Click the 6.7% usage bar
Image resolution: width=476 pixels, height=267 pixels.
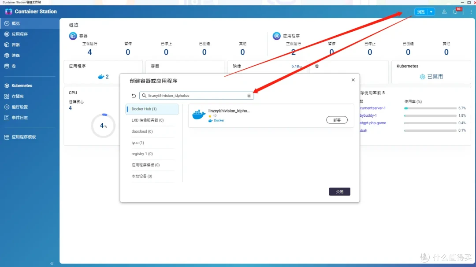click(430, 108)
